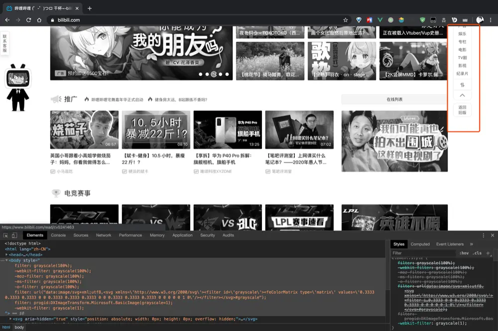Click the sort arrows icon in side navigation
Viewport: 498px width, 331px height.
(x=463, y=85)
